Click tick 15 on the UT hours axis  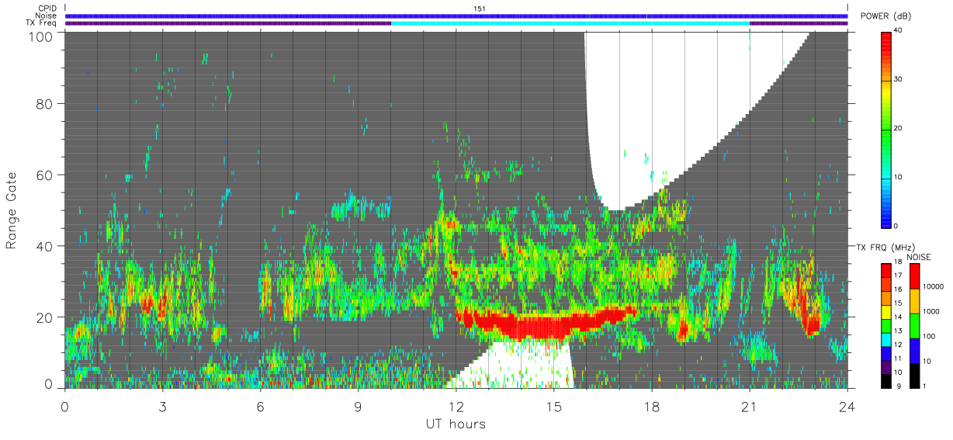click(x=553, y=406)
